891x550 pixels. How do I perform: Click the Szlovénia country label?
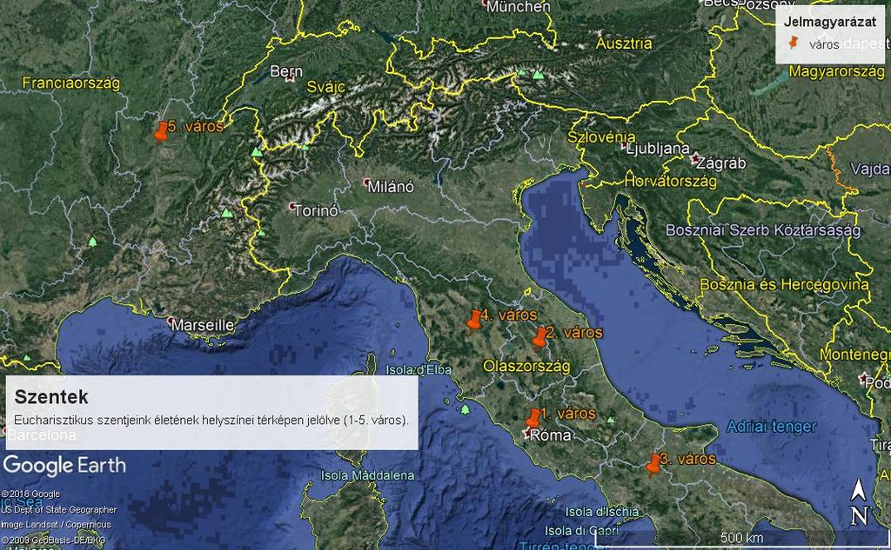pyautogui.click(x=601, y=136)
